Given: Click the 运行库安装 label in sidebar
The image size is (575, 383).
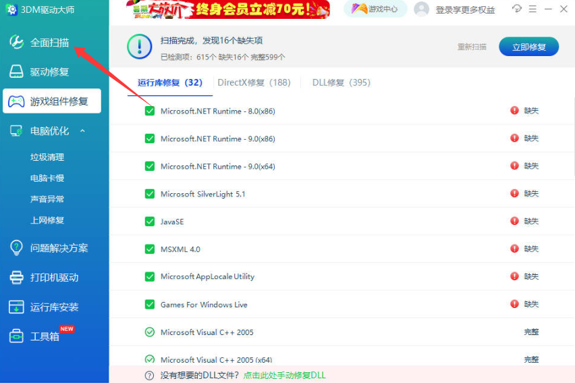Looking at the screenshot, I should click(54, 307).
